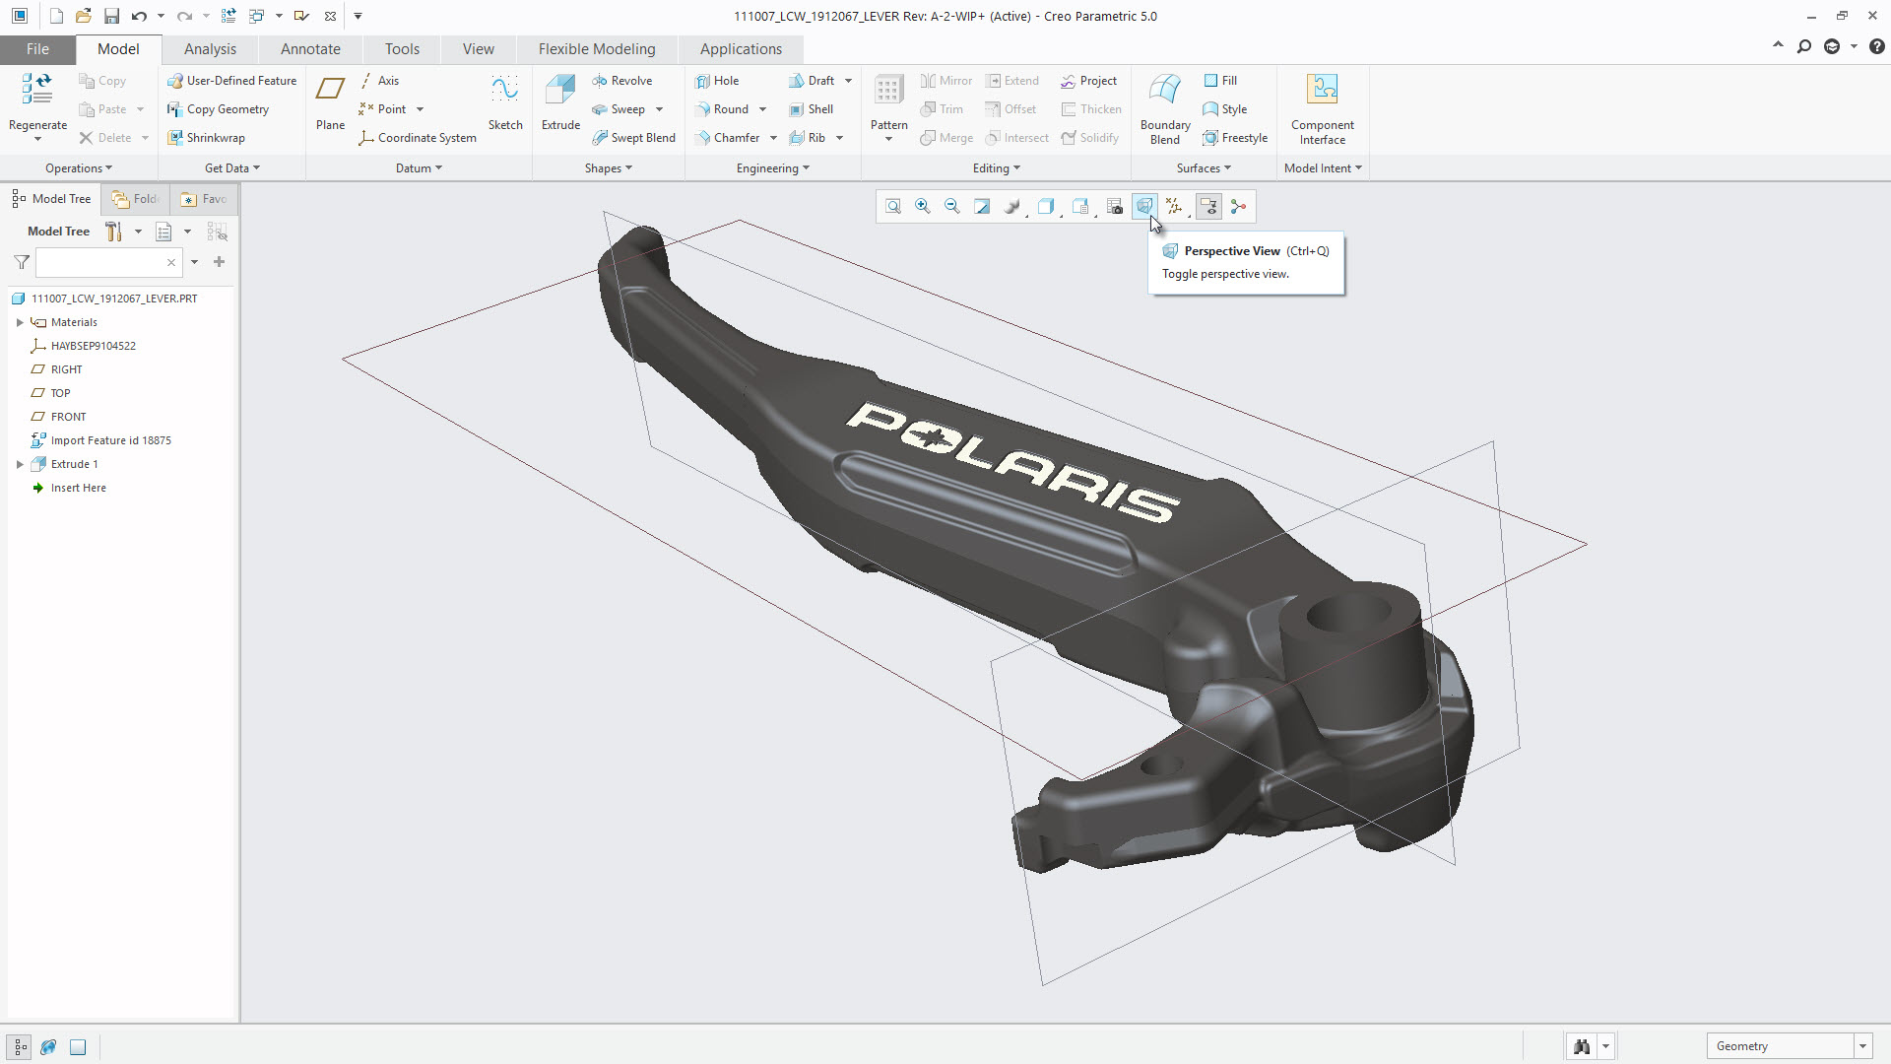
Task: Open the Applications ribbon tab
Action: point(741,48)
